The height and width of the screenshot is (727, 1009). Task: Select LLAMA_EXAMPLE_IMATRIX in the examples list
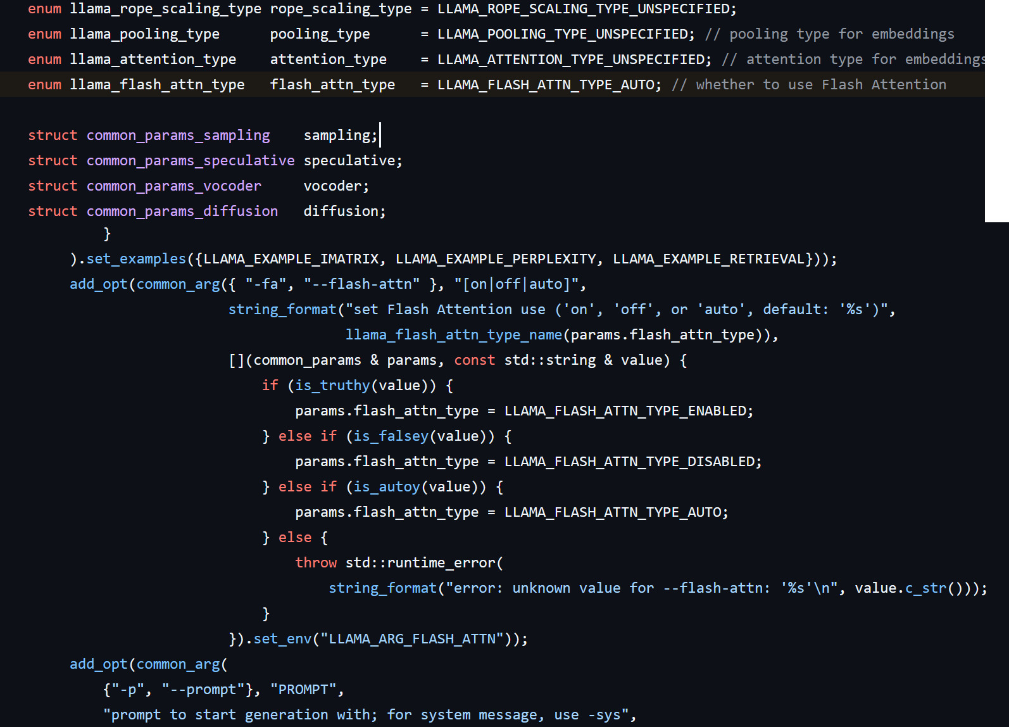(291, 259)
